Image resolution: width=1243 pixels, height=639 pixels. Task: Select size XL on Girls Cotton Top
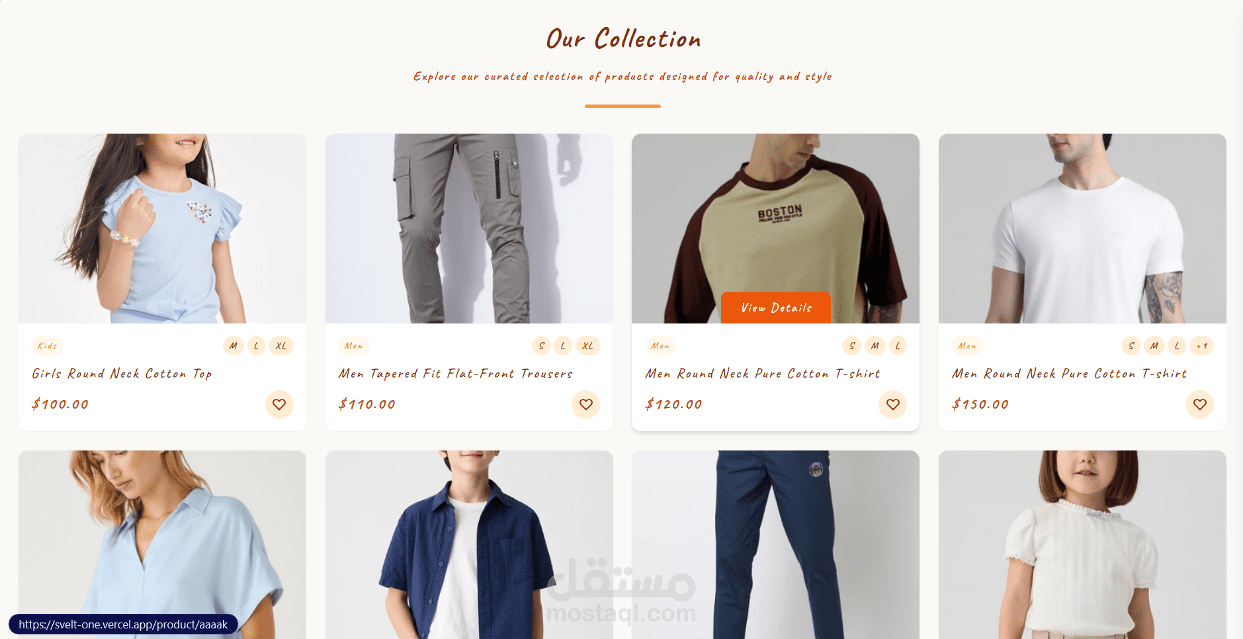pyautogui.click(x=281, y=346)
